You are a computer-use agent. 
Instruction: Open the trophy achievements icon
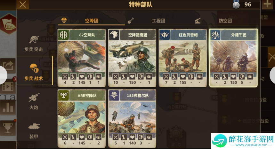click(x=8, y=128)
